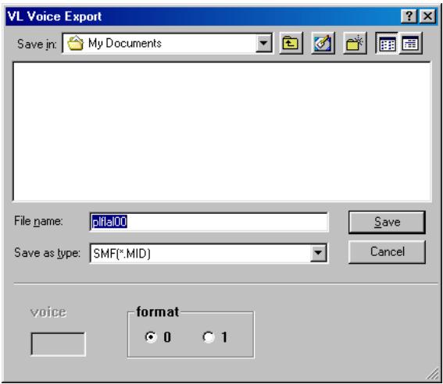Close the VL Voice Export dialog

tap(427, 16)
